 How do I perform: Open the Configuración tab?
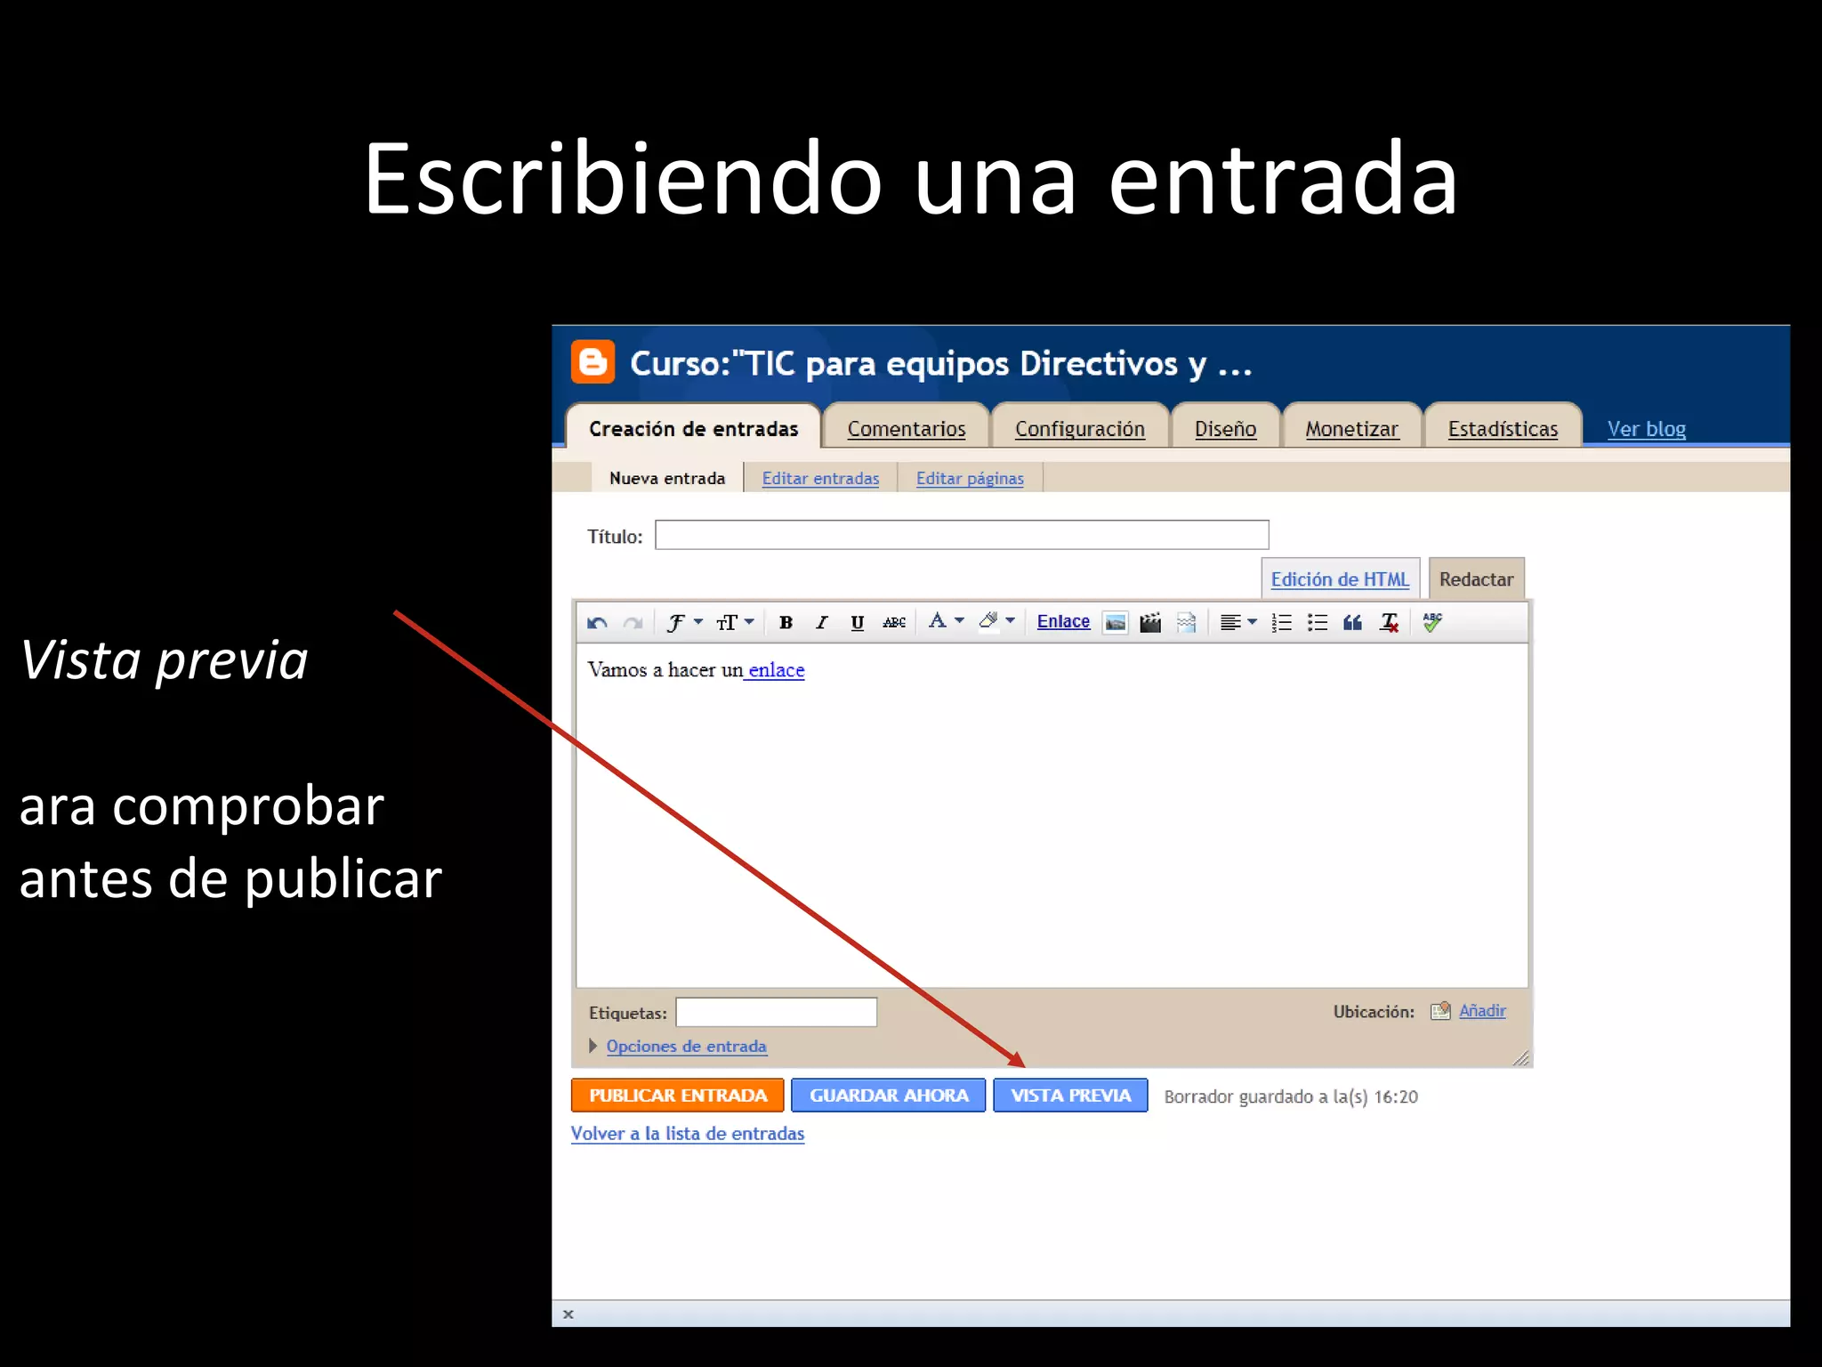point(1080,428)
